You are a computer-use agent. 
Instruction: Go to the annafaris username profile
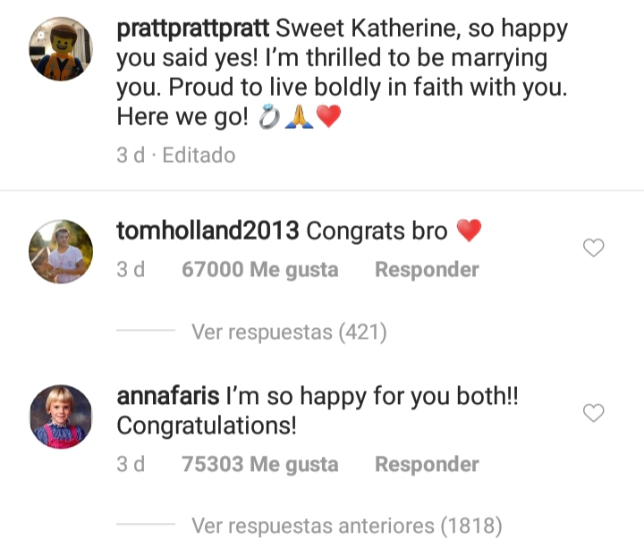point(167,396)
